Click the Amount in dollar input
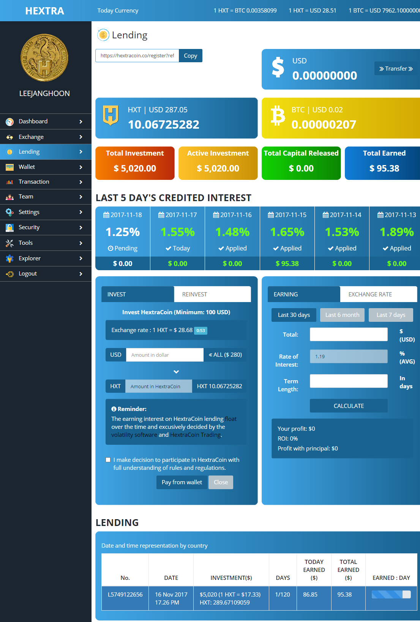This screenshot has width=420, height=622. (x=165, y=355)
